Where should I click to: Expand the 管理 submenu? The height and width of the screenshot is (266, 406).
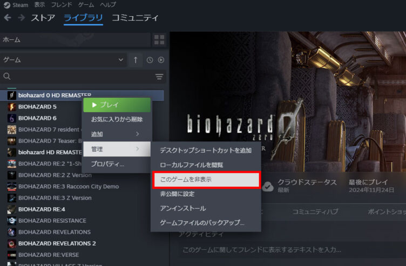[x=116, y=149]
